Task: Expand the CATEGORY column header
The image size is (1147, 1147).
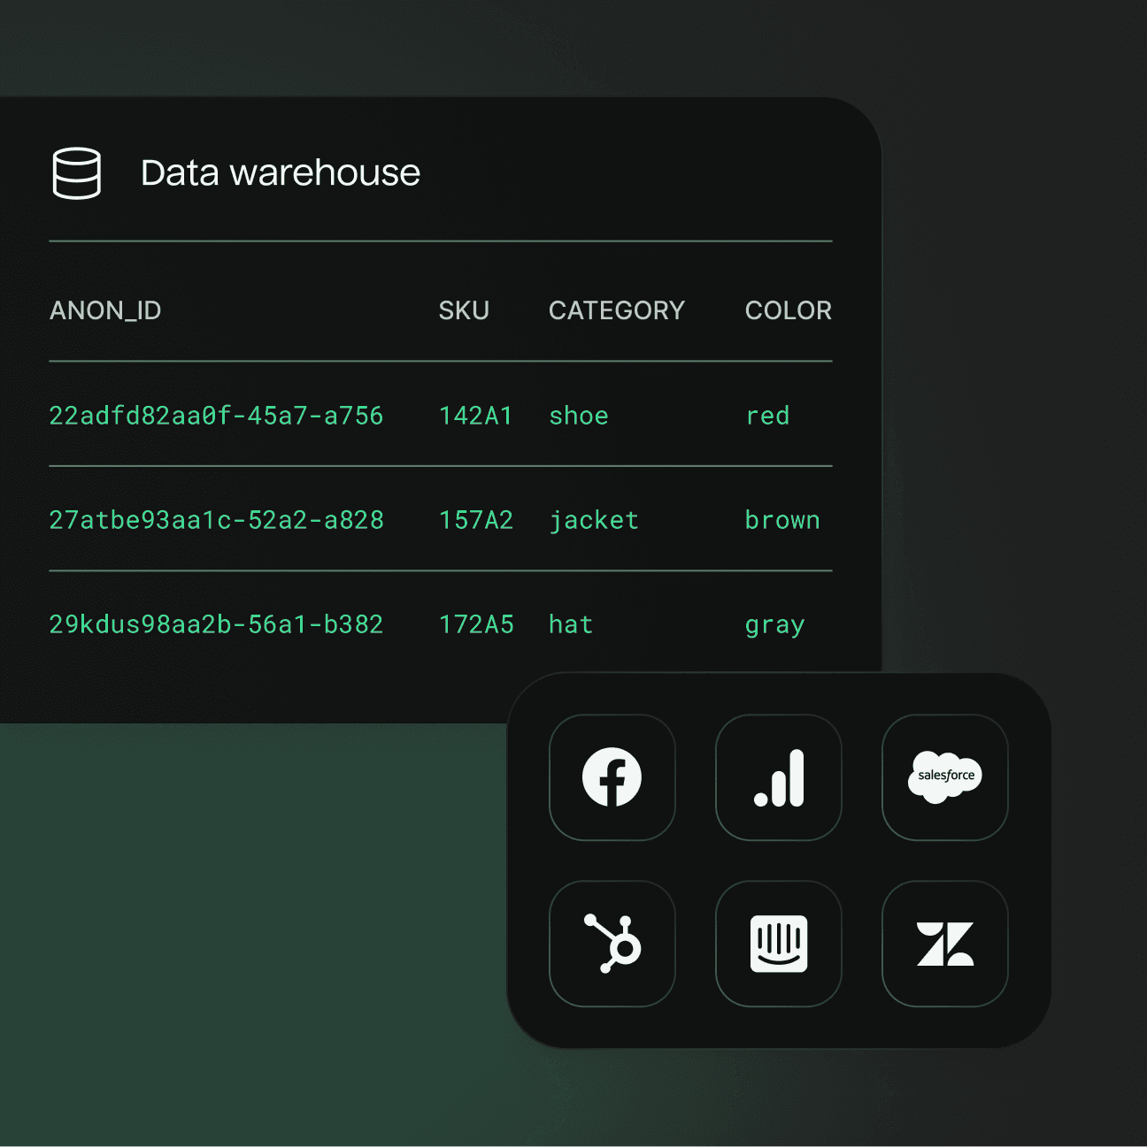Action: [617, 310]
